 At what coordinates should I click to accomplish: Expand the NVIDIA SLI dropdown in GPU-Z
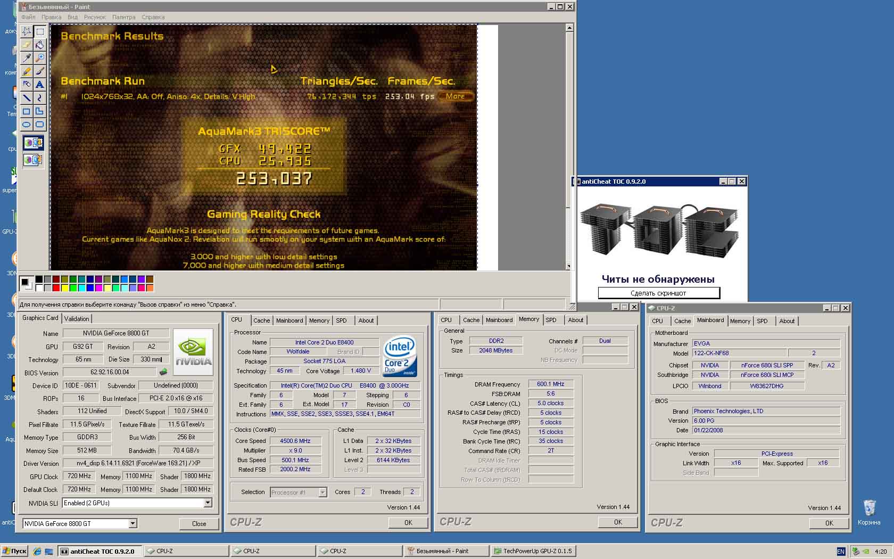pyautogui.click(x=208, y=503)
